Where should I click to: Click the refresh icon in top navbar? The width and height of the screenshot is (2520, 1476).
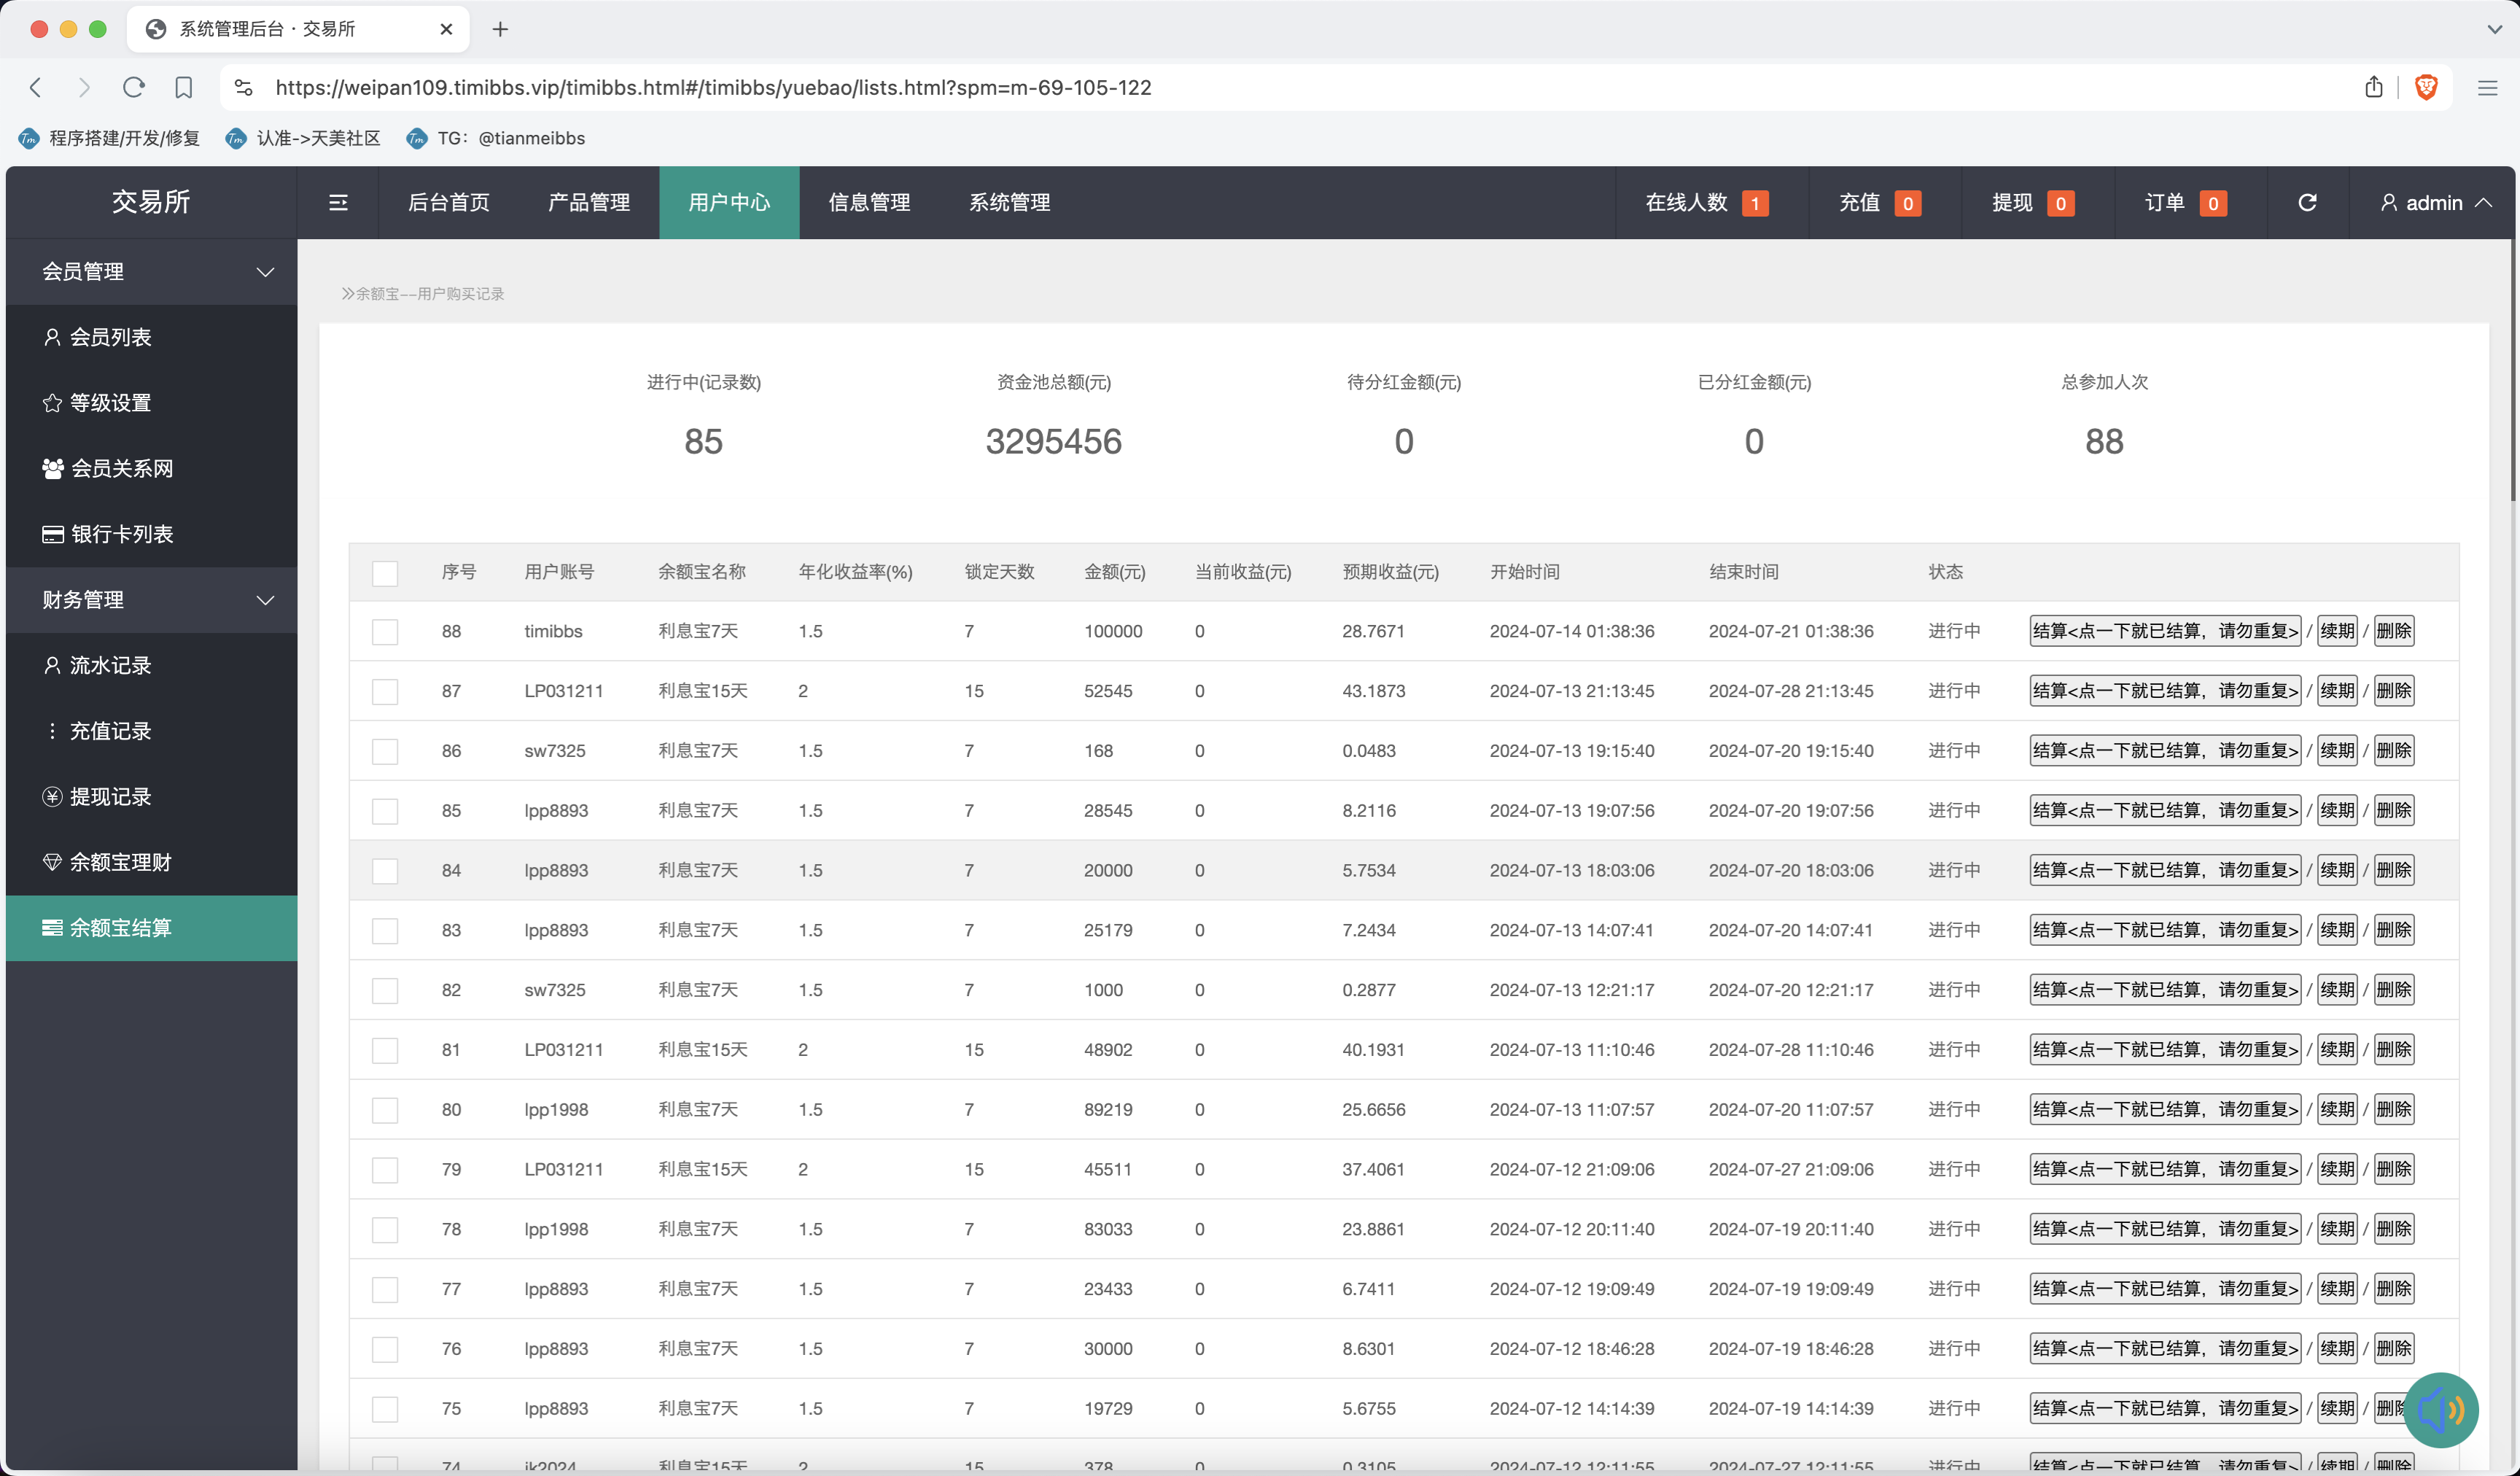coord(2307,203)
